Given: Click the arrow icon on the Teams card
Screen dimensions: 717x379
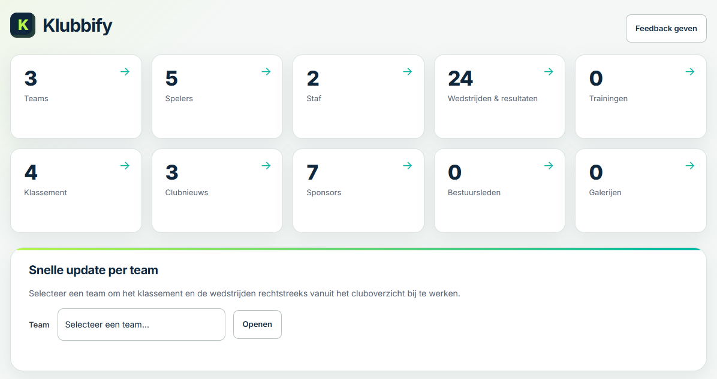Looking at the screenshot, I should [x=125, y=72].
